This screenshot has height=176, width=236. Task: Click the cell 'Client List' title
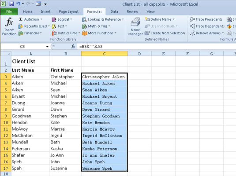(x=30, y=62)
